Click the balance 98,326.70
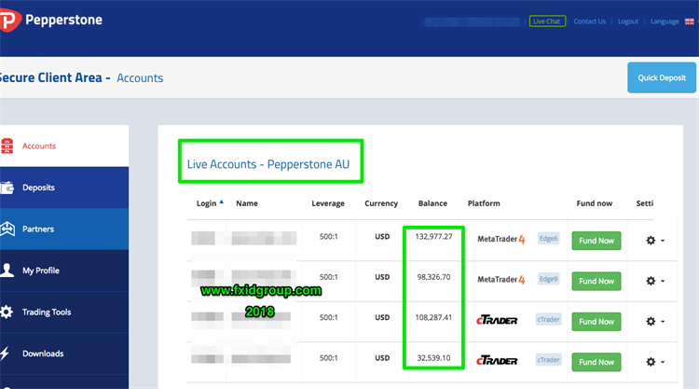The image size is (699, 389). coord(433,277)
